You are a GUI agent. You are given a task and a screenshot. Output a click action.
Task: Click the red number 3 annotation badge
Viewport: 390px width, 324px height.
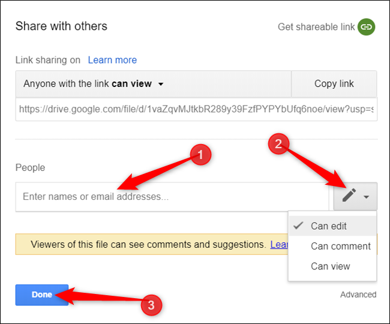coord(151,305)
